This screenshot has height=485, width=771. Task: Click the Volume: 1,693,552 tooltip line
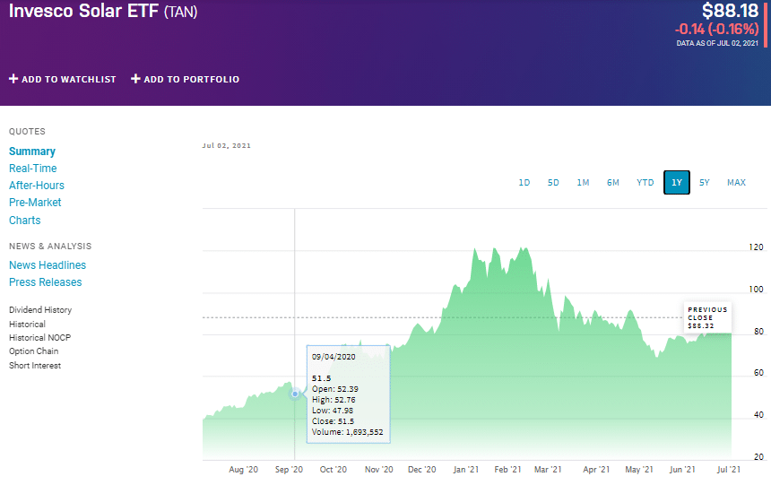347,432
